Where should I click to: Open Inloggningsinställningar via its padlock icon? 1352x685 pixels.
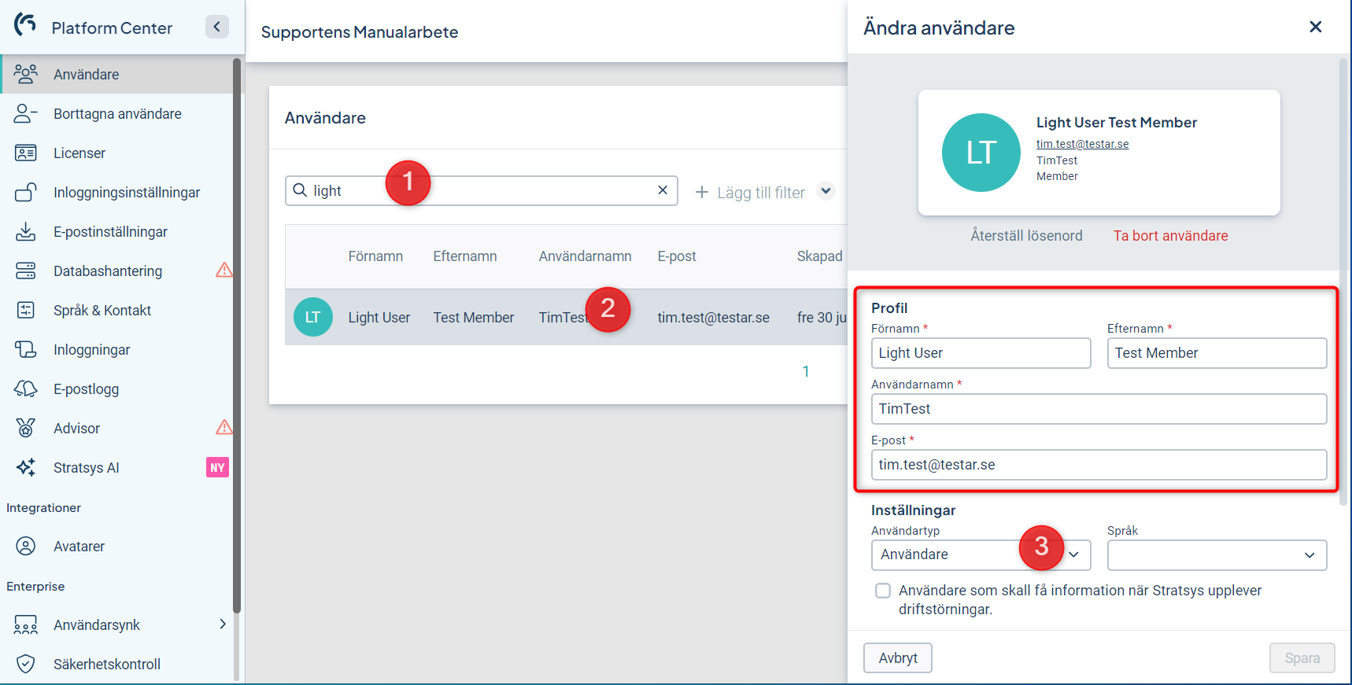(26, 192)
